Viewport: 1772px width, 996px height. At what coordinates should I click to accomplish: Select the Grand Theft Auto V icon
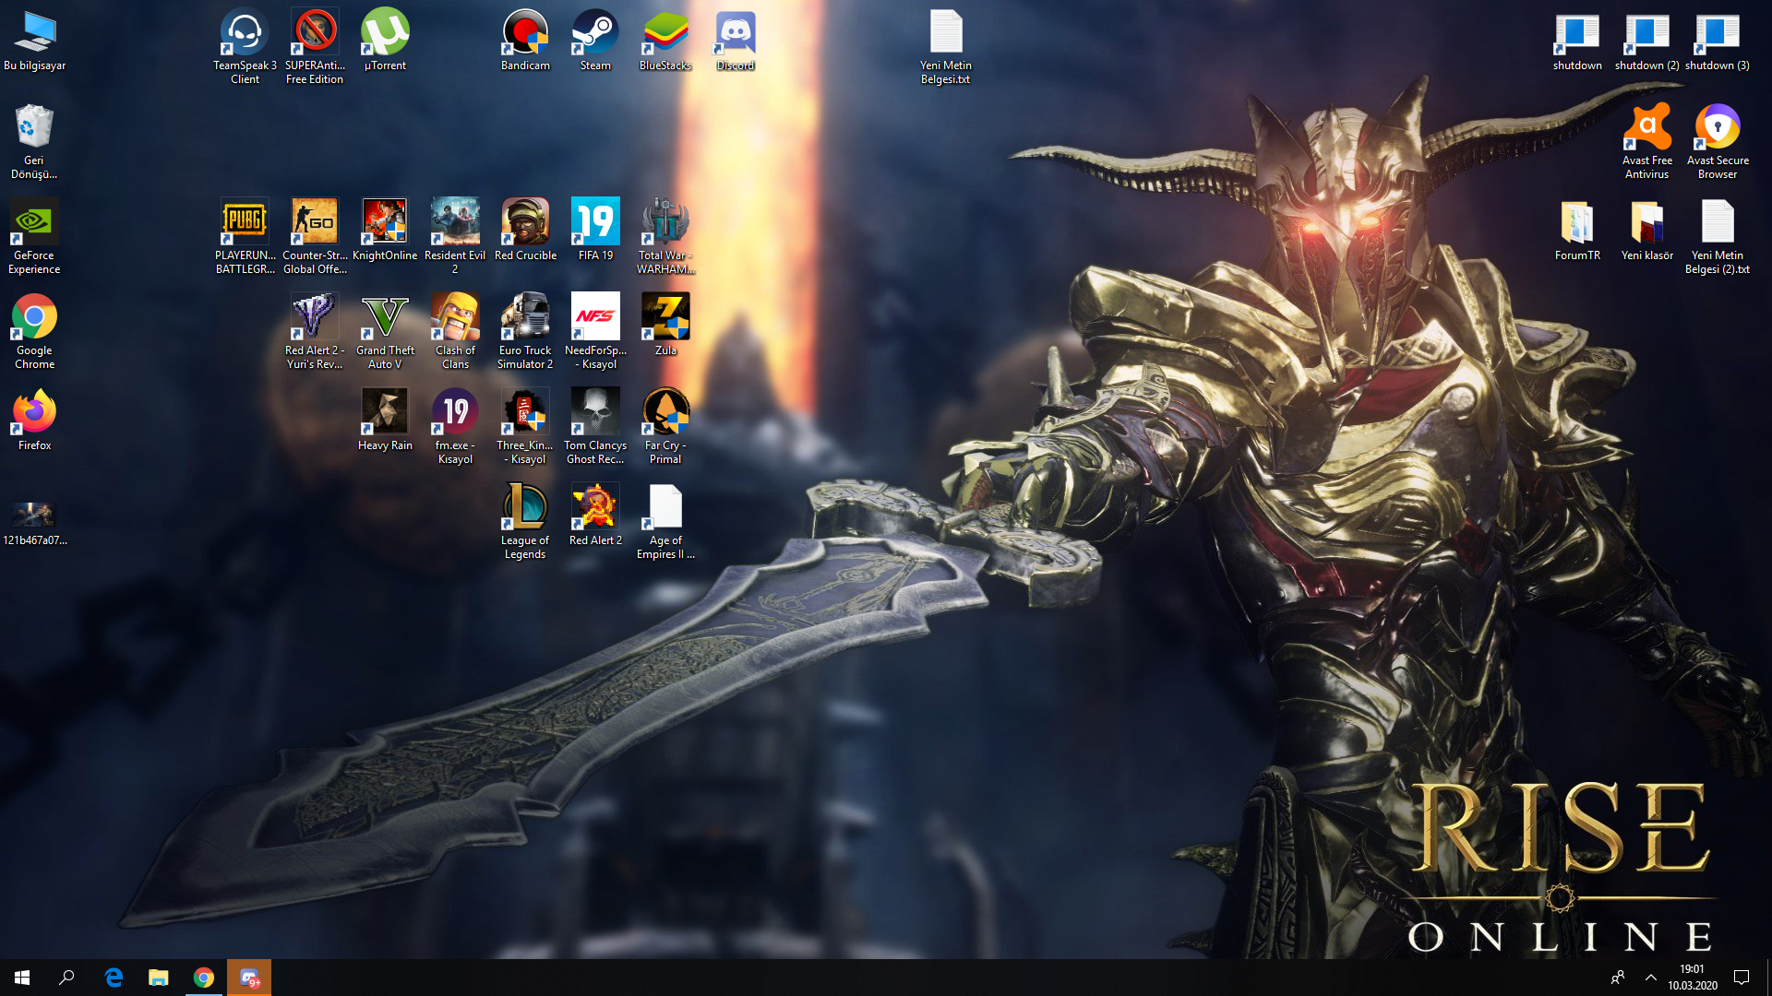386,331
